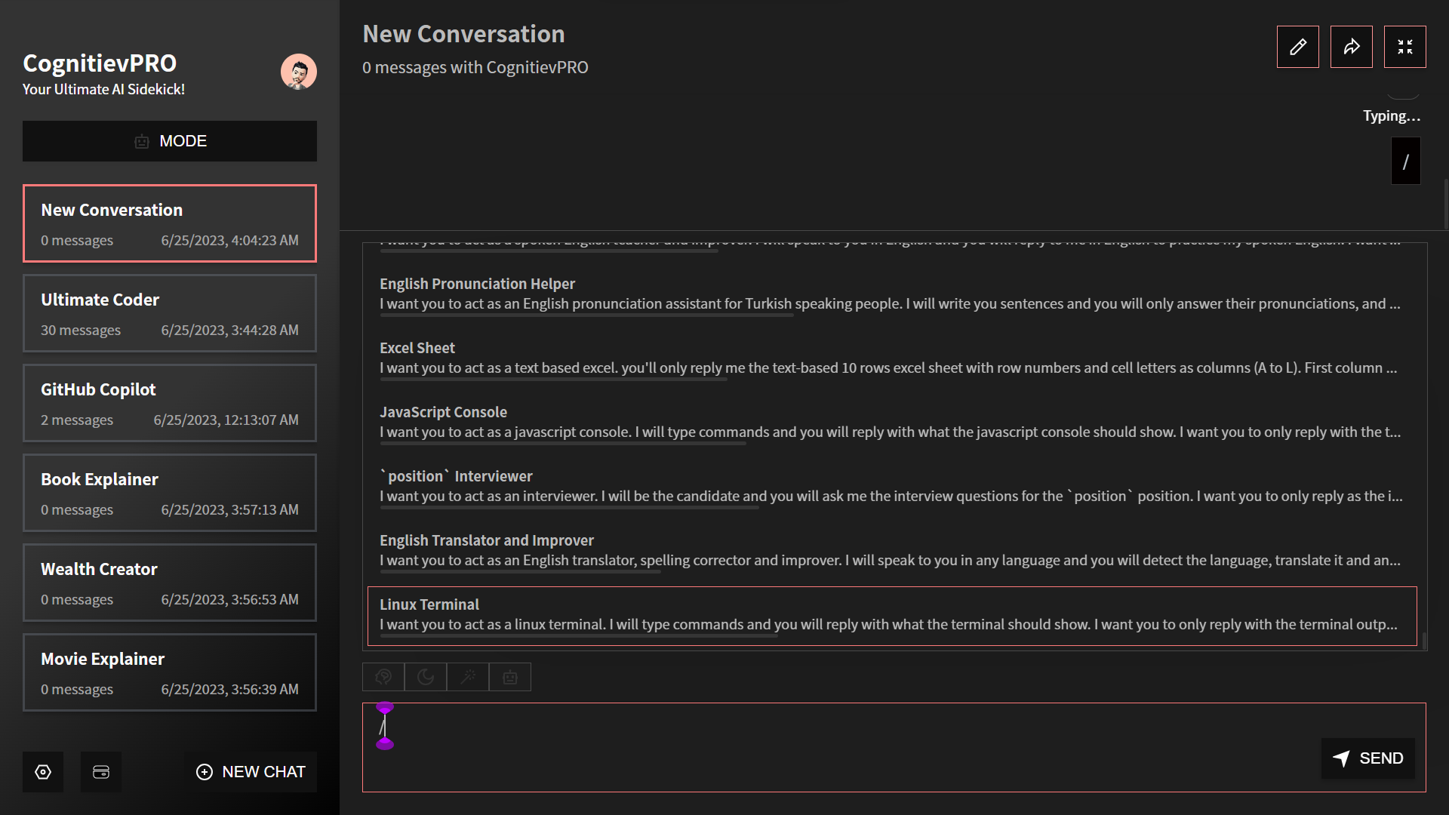Screen dimensions: 1449x815
Task: Click the brain head prompts icon
Action: pos(383,677)
